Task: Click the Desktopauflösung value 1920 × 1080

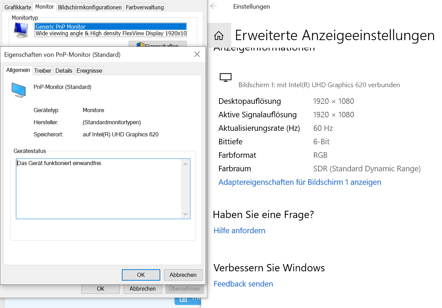Action: point(334,101)
